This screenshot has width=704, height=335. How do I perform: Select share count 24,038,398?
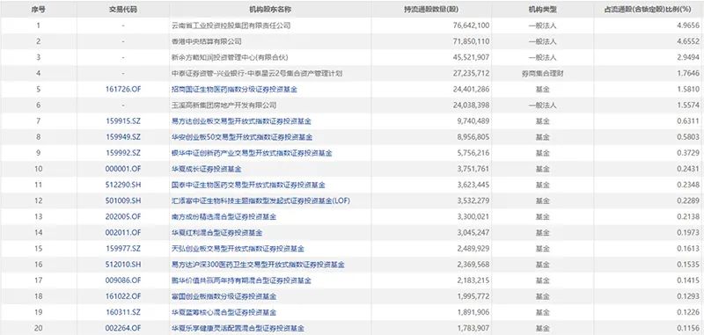tap(471, 105)
